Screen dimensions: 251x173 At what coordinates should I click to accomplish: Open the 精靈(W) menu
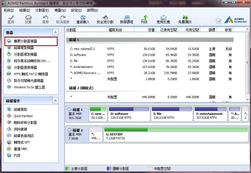[60, 10]
